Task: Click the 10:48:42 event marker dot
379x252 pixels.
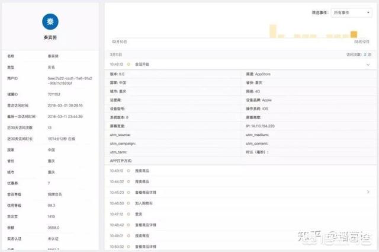Action: point(129,225)
